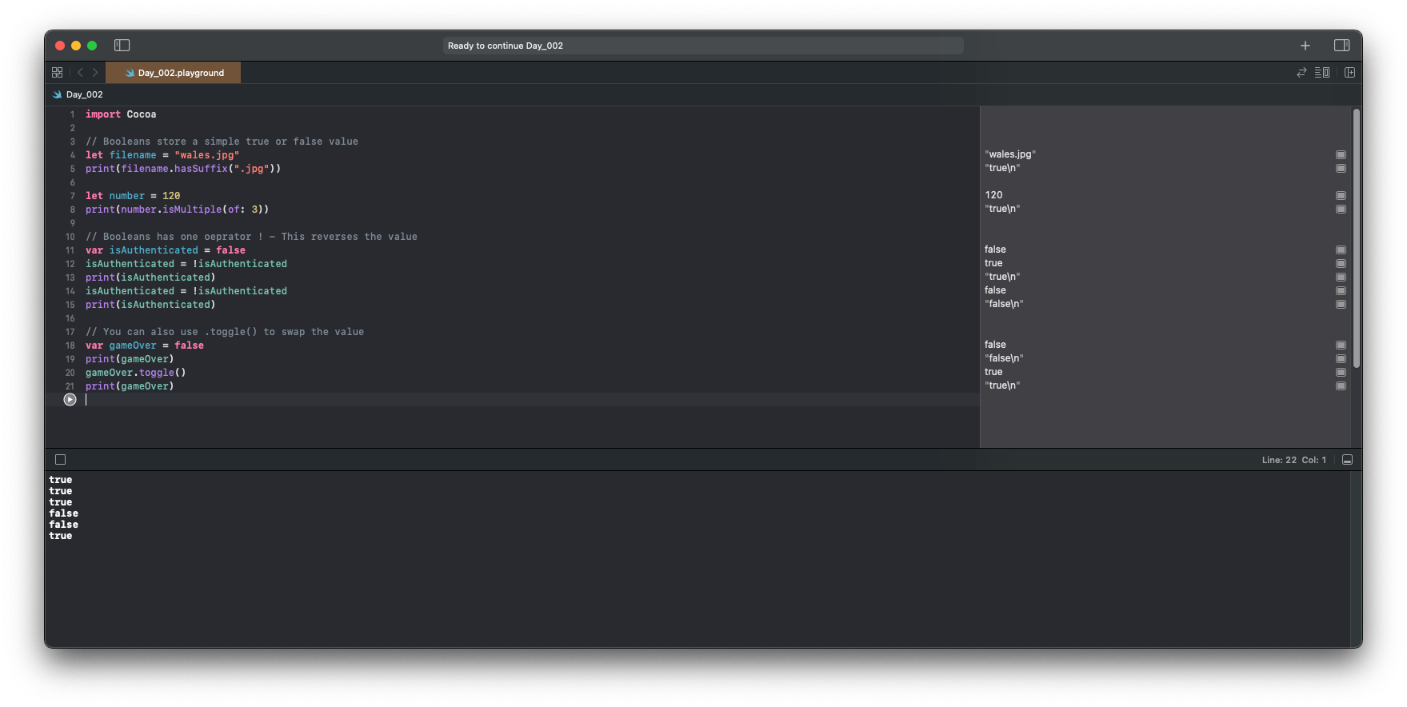Screen dimensions: 1407x707
Task: Go back with the left chevron
Action: coord(80,72)
